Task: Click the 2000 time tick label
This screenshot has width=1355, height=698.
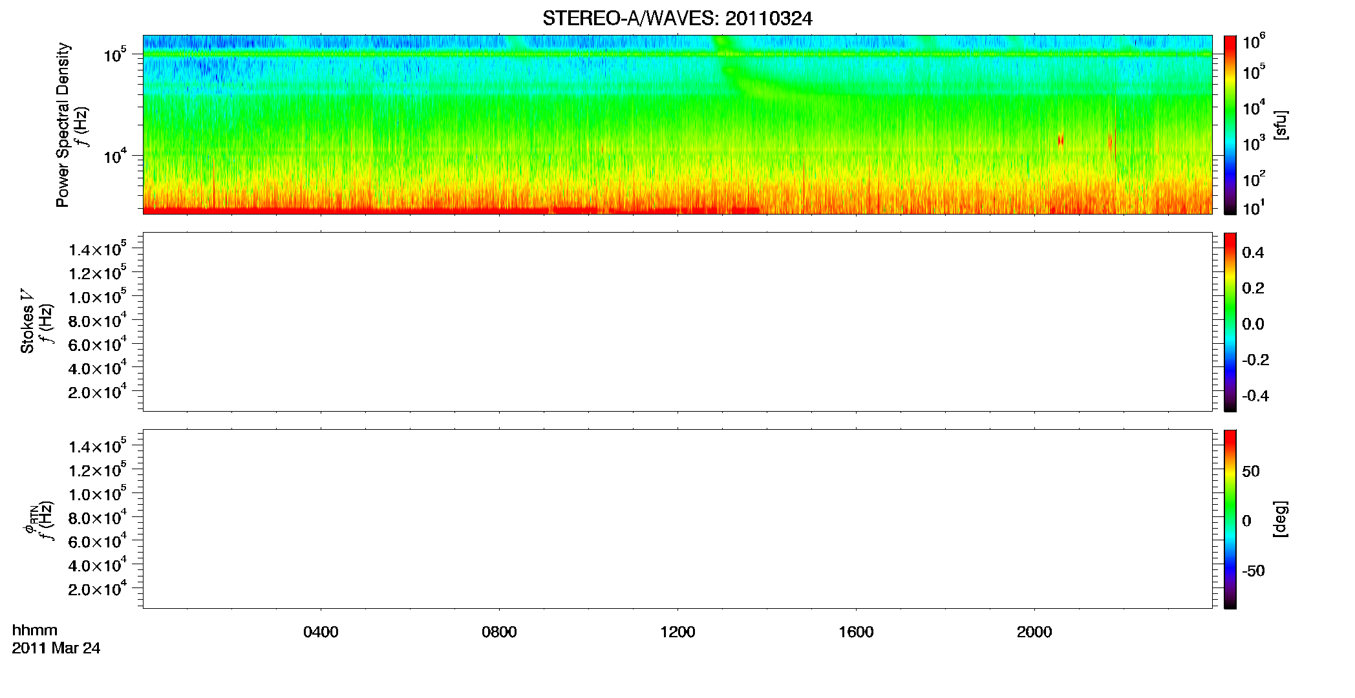Action: (1034, 632)
